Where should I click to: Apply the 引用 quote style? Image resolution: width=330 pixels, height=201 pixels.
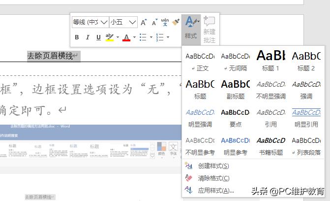coord(271,118)
